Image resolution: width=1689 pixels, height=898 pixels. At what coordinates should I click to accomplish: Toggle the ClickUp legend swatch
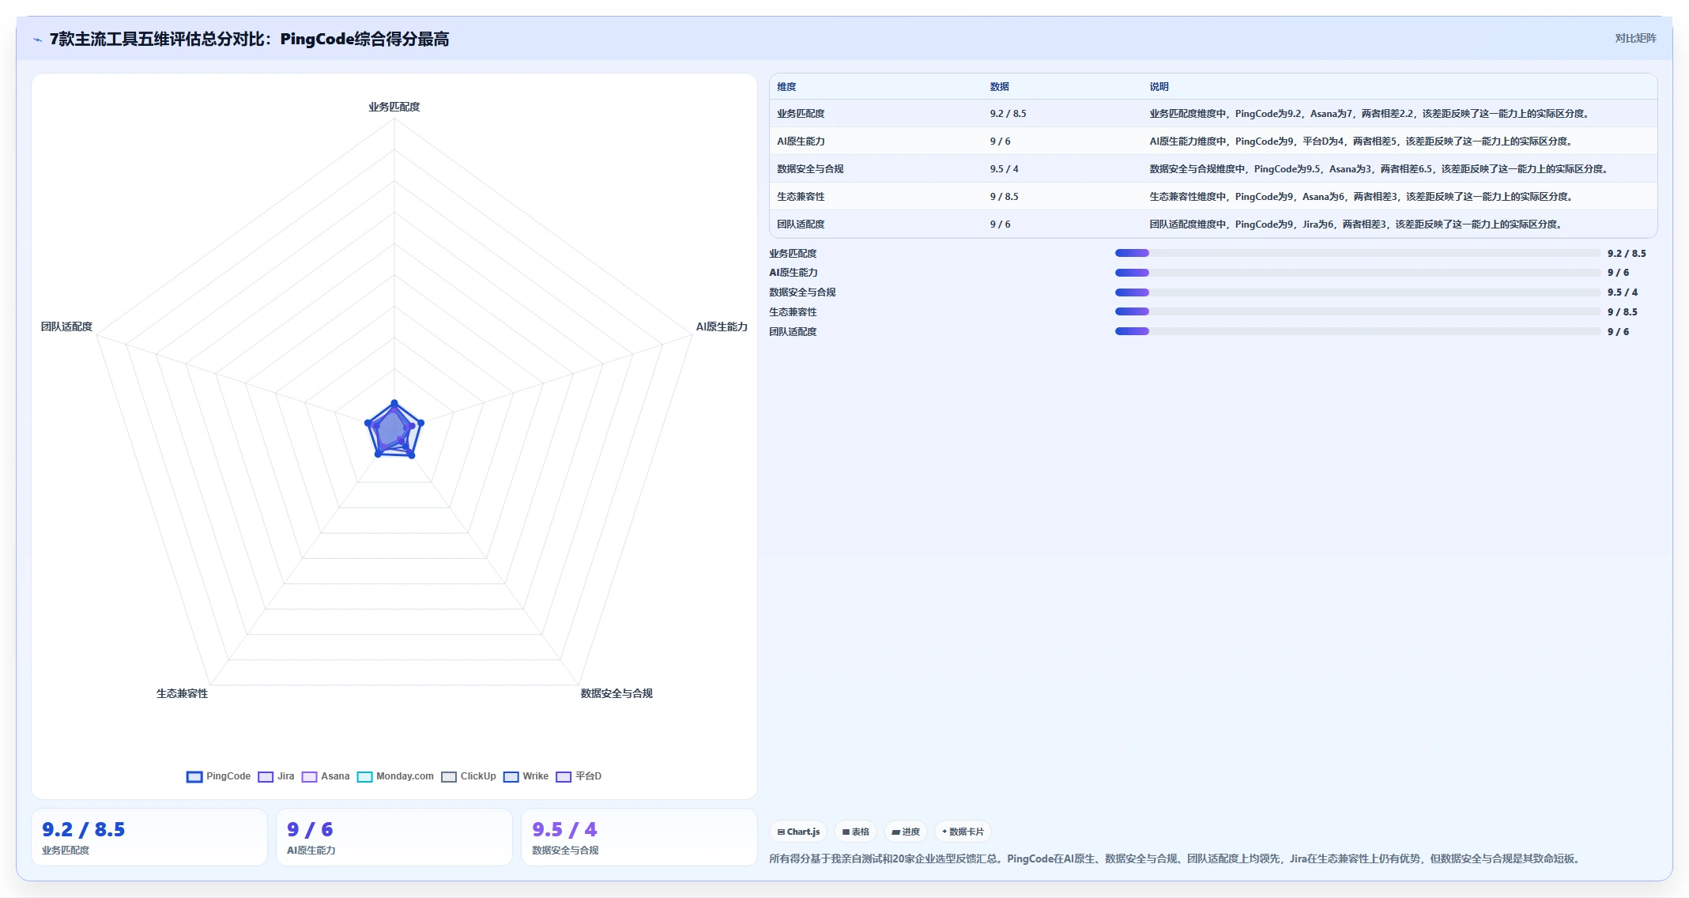click(449, 777)
